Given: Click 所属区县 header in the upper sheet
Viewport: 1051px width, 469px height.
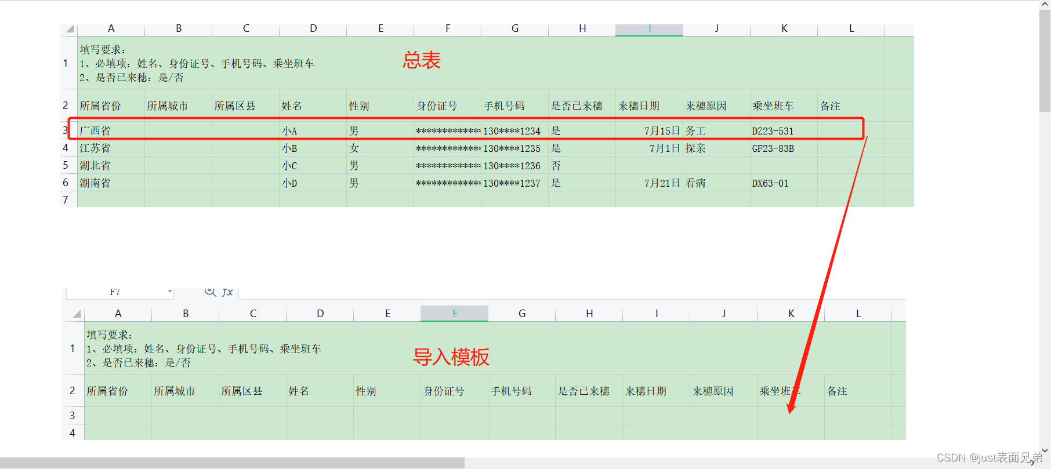Looking at the screenshot, I should 245,106.
